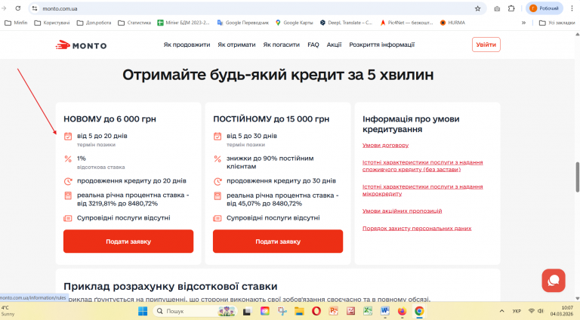Click the calendar icon in НОВОМУ card
This screenshot has height=320, width=580.
[68, 137]
